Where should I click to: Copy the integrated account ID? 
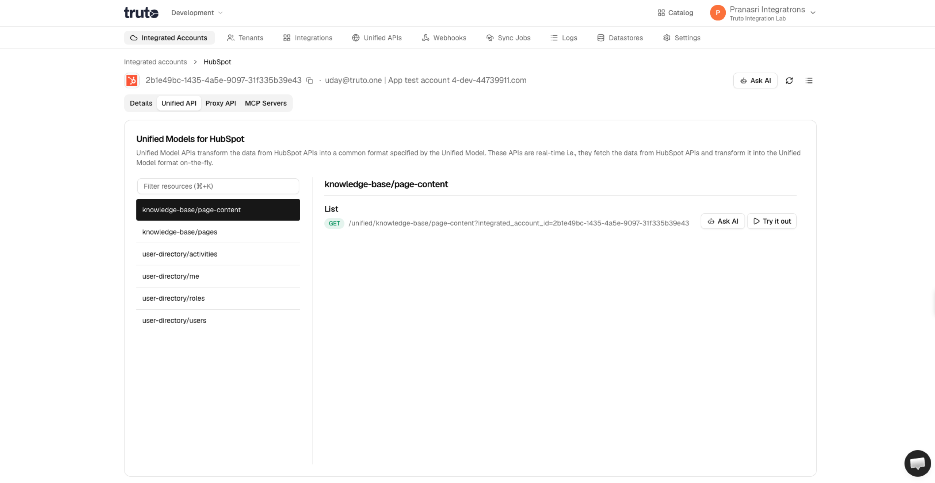309,81
